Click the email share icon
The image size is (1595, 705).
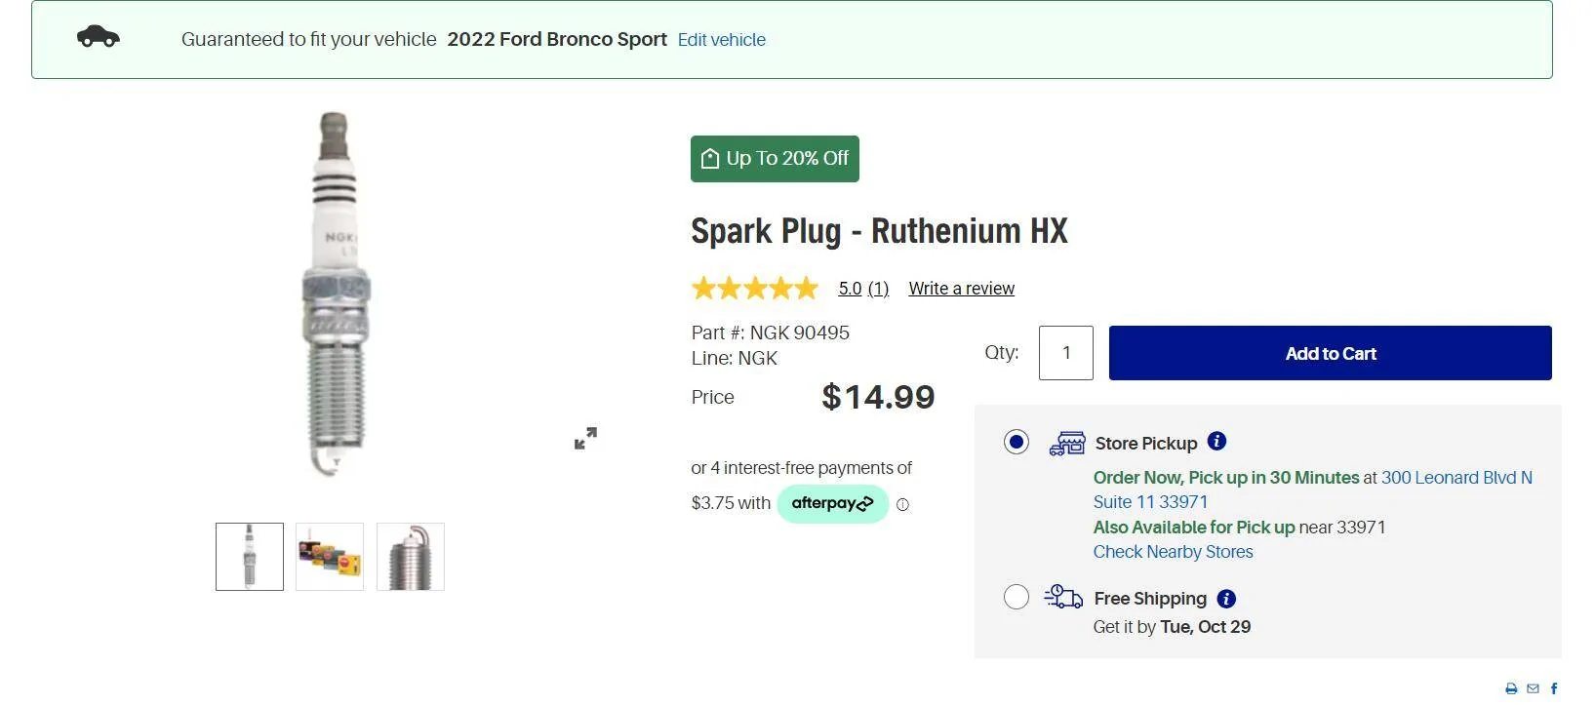point(1532,688)
